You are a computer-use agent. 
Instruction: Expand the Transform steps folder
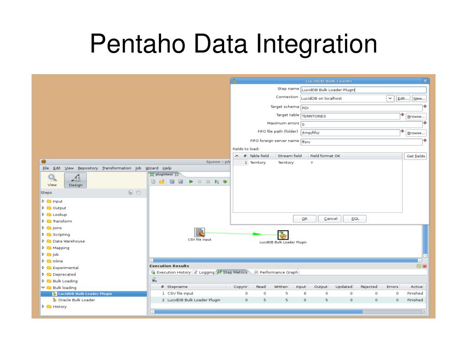click(x=43, y=221)
